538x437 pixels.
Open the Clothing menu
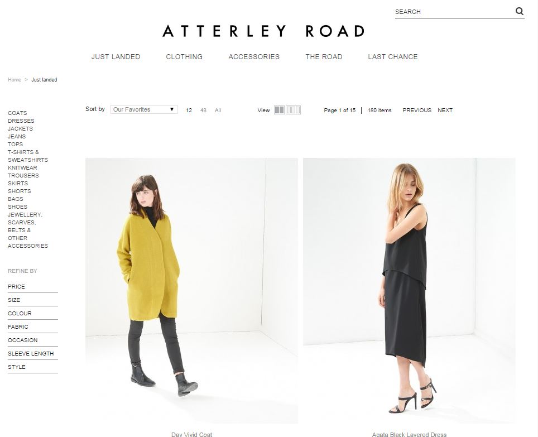coord(184,57)
